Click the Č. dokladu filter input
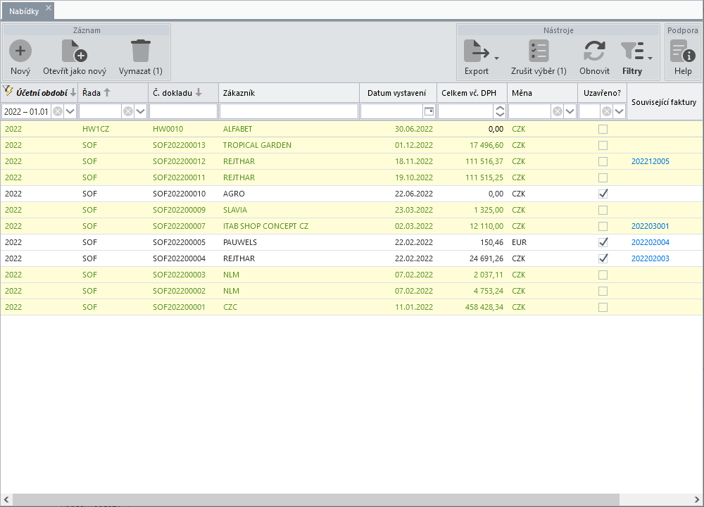 point(183,111)
